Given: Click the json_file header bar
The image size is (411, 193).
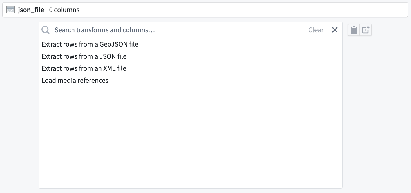Looking at the screenshot, I should (x=205, y=10).
